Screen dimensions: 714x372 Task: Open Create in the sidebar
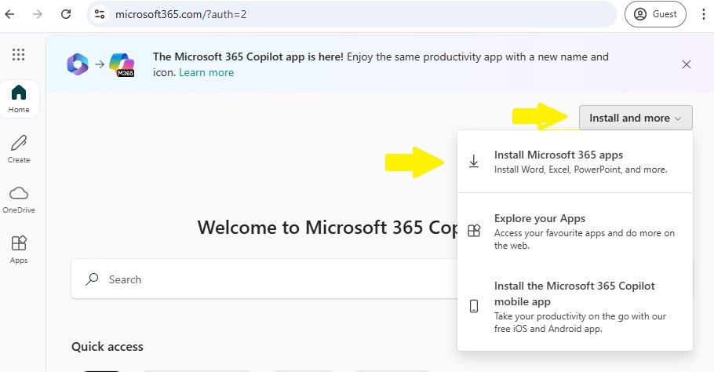coord(19,149)
